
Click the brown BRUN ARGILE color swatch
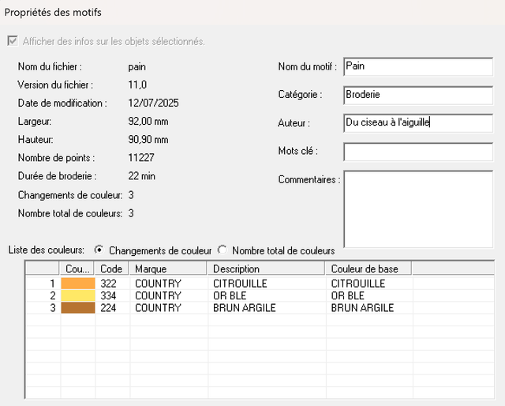78,308
